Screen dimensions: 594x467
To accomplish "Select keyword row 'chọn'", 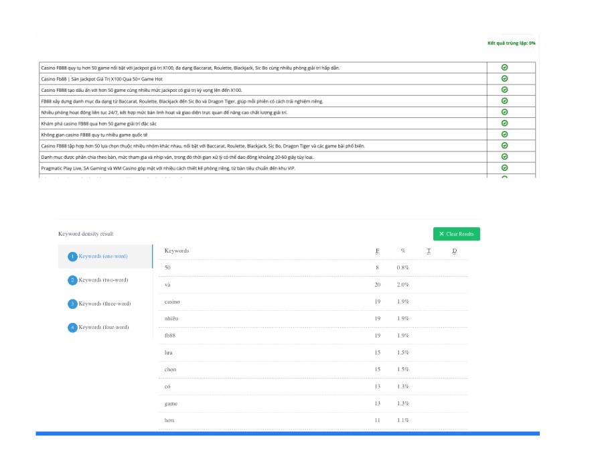I will click(313, 370).
